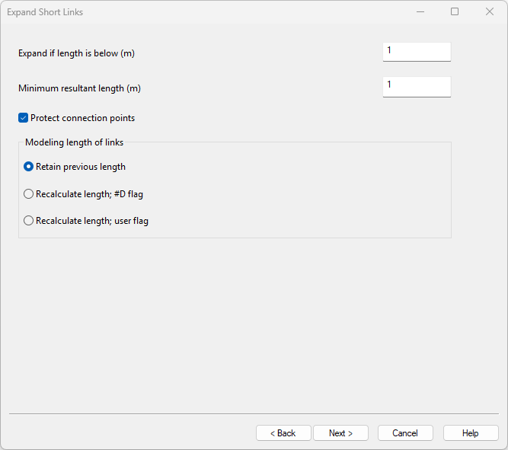Select the 'Retain previous length' radio button
Screen dimensions: 508x450
tap(29, 167)
